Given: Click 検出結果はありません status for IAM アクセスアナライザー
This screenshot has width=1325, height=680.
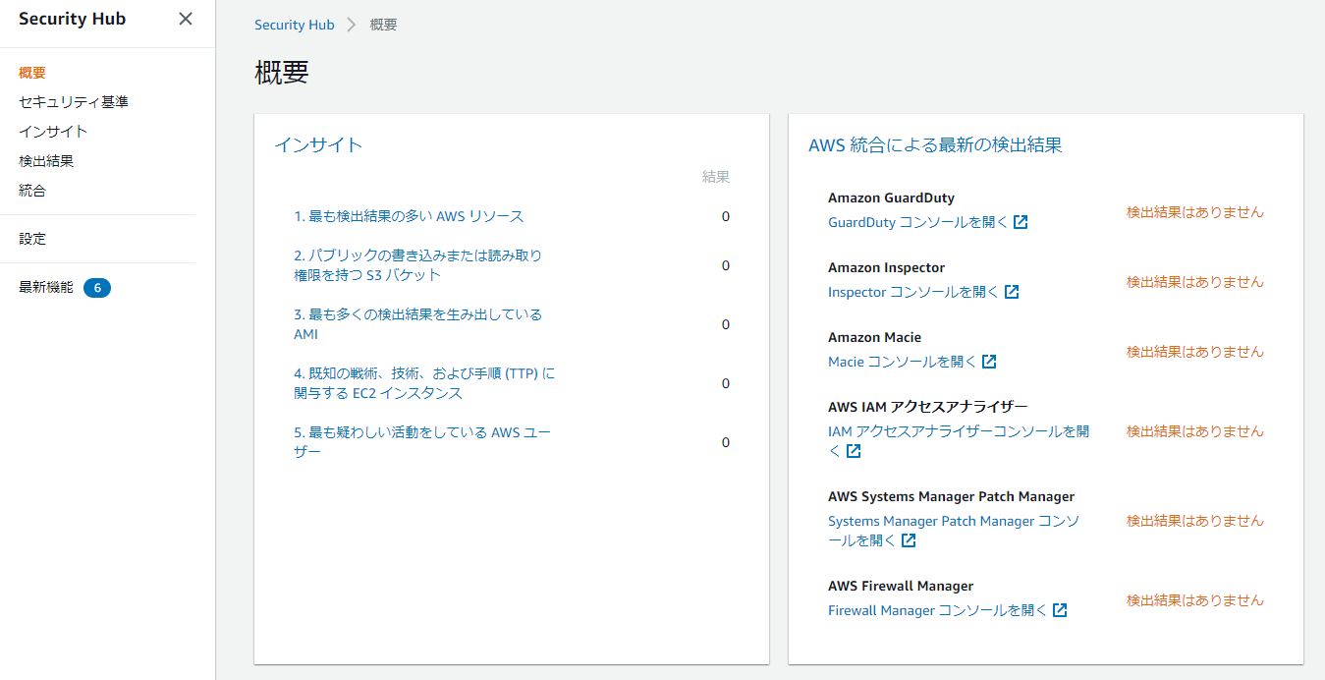Looking at the screenshot, I should pyautogui.click(x=1195, y=430).
